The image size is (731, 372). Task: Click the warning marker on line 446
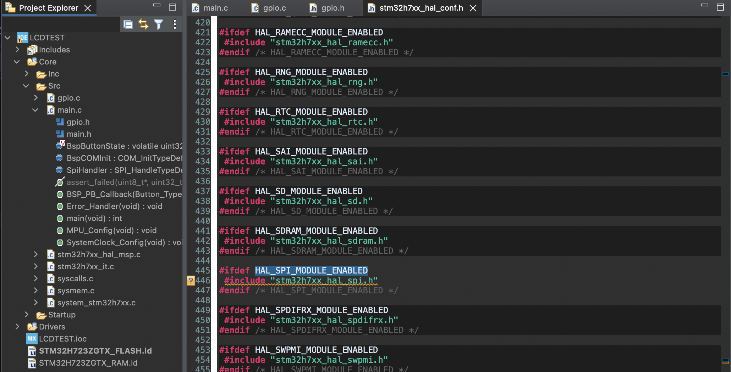point(191,281)
